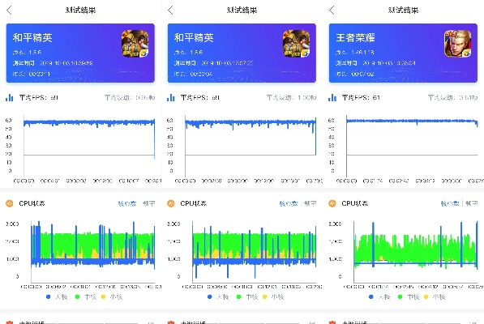This screenshot has height=324, width=484.
Task: Select 核心数 tab in 00:20:04 和平精英 CPU section
Action: pos(289,203)
